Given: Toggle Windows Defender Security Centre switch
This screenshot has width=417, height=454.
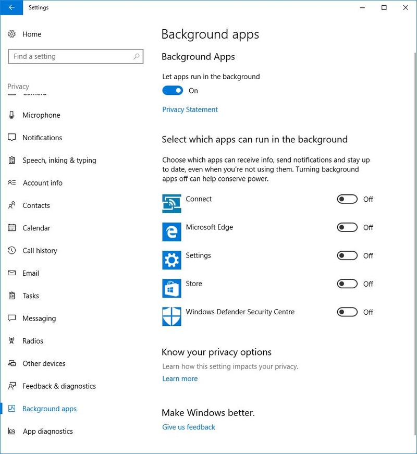Looking at the screenshot, I should pyautogui.click(x=347, y=312).
